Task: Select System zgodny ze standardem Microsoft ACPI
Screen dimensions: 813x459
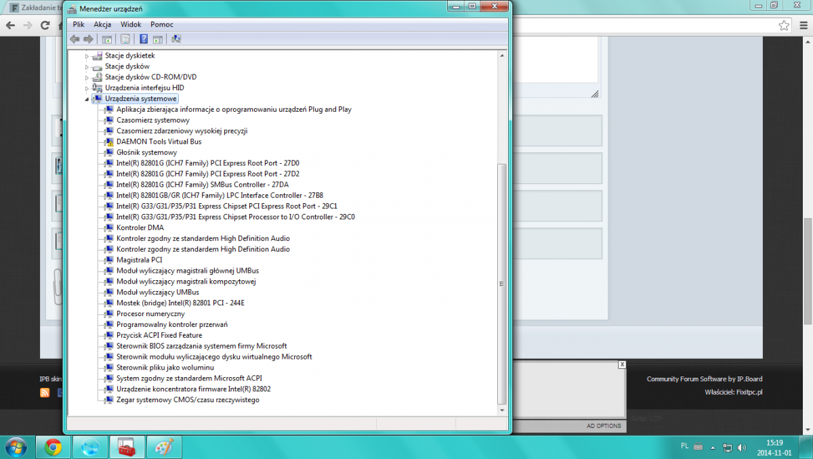Action: (x=189, y=378)
